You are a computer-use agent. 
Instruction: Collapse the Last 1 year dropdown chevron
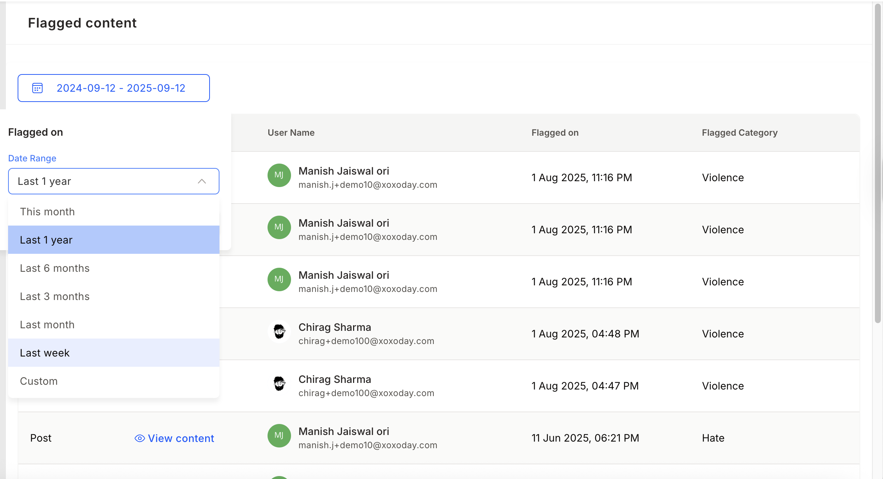pos(202,181)
